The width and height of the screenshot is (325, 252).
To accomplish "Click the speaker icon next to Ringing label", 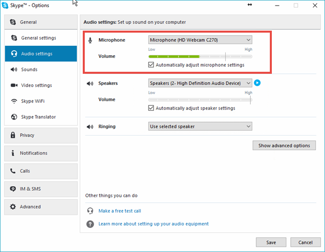I will [90, 127].
